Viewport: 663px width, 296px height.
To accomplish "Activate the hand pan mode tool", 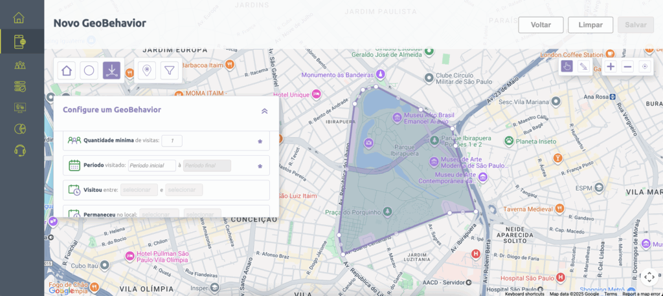I will 567,67.
